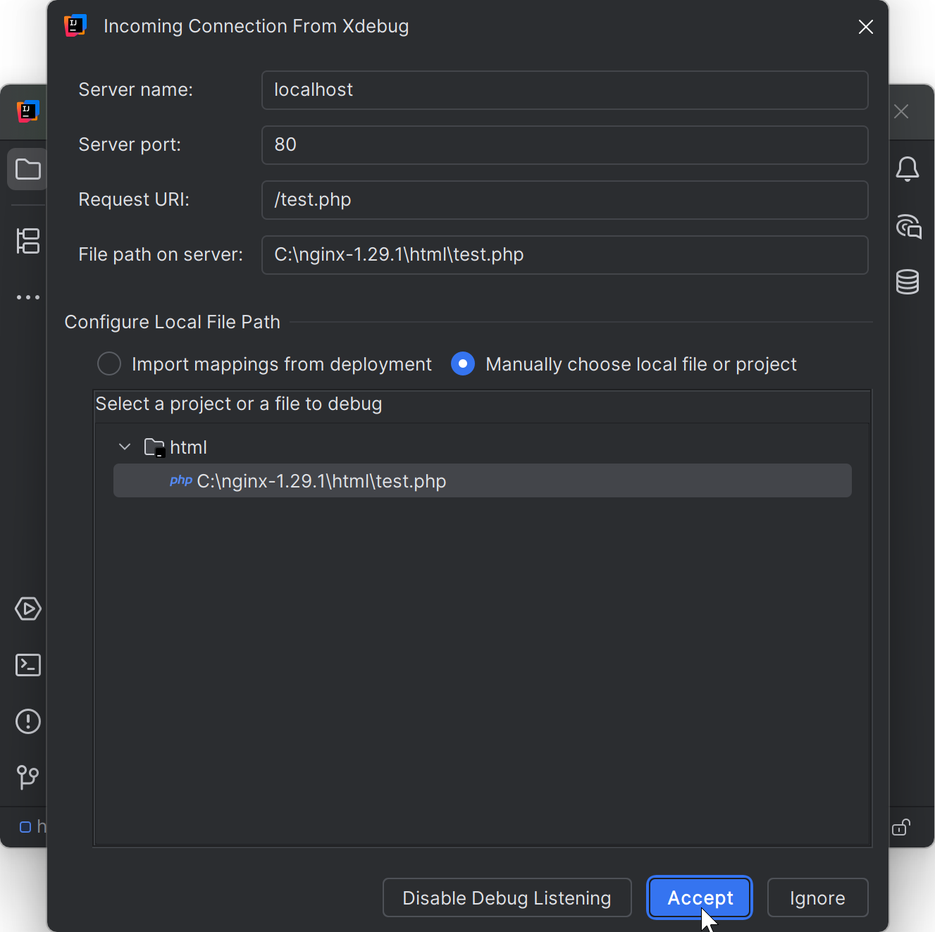Viewport: 935px width, 932px height.
Task: Toggle the read-only lock icon
Action: 901,827
